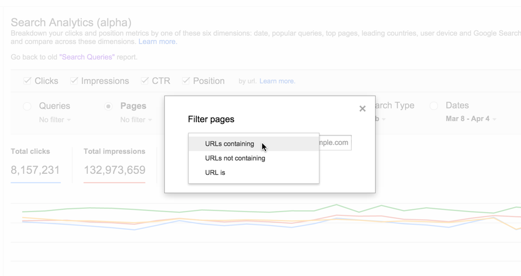Viewport: 521px width, 276px height.
Task: Choose URLs not containing filter option
Action: (235, 158)
